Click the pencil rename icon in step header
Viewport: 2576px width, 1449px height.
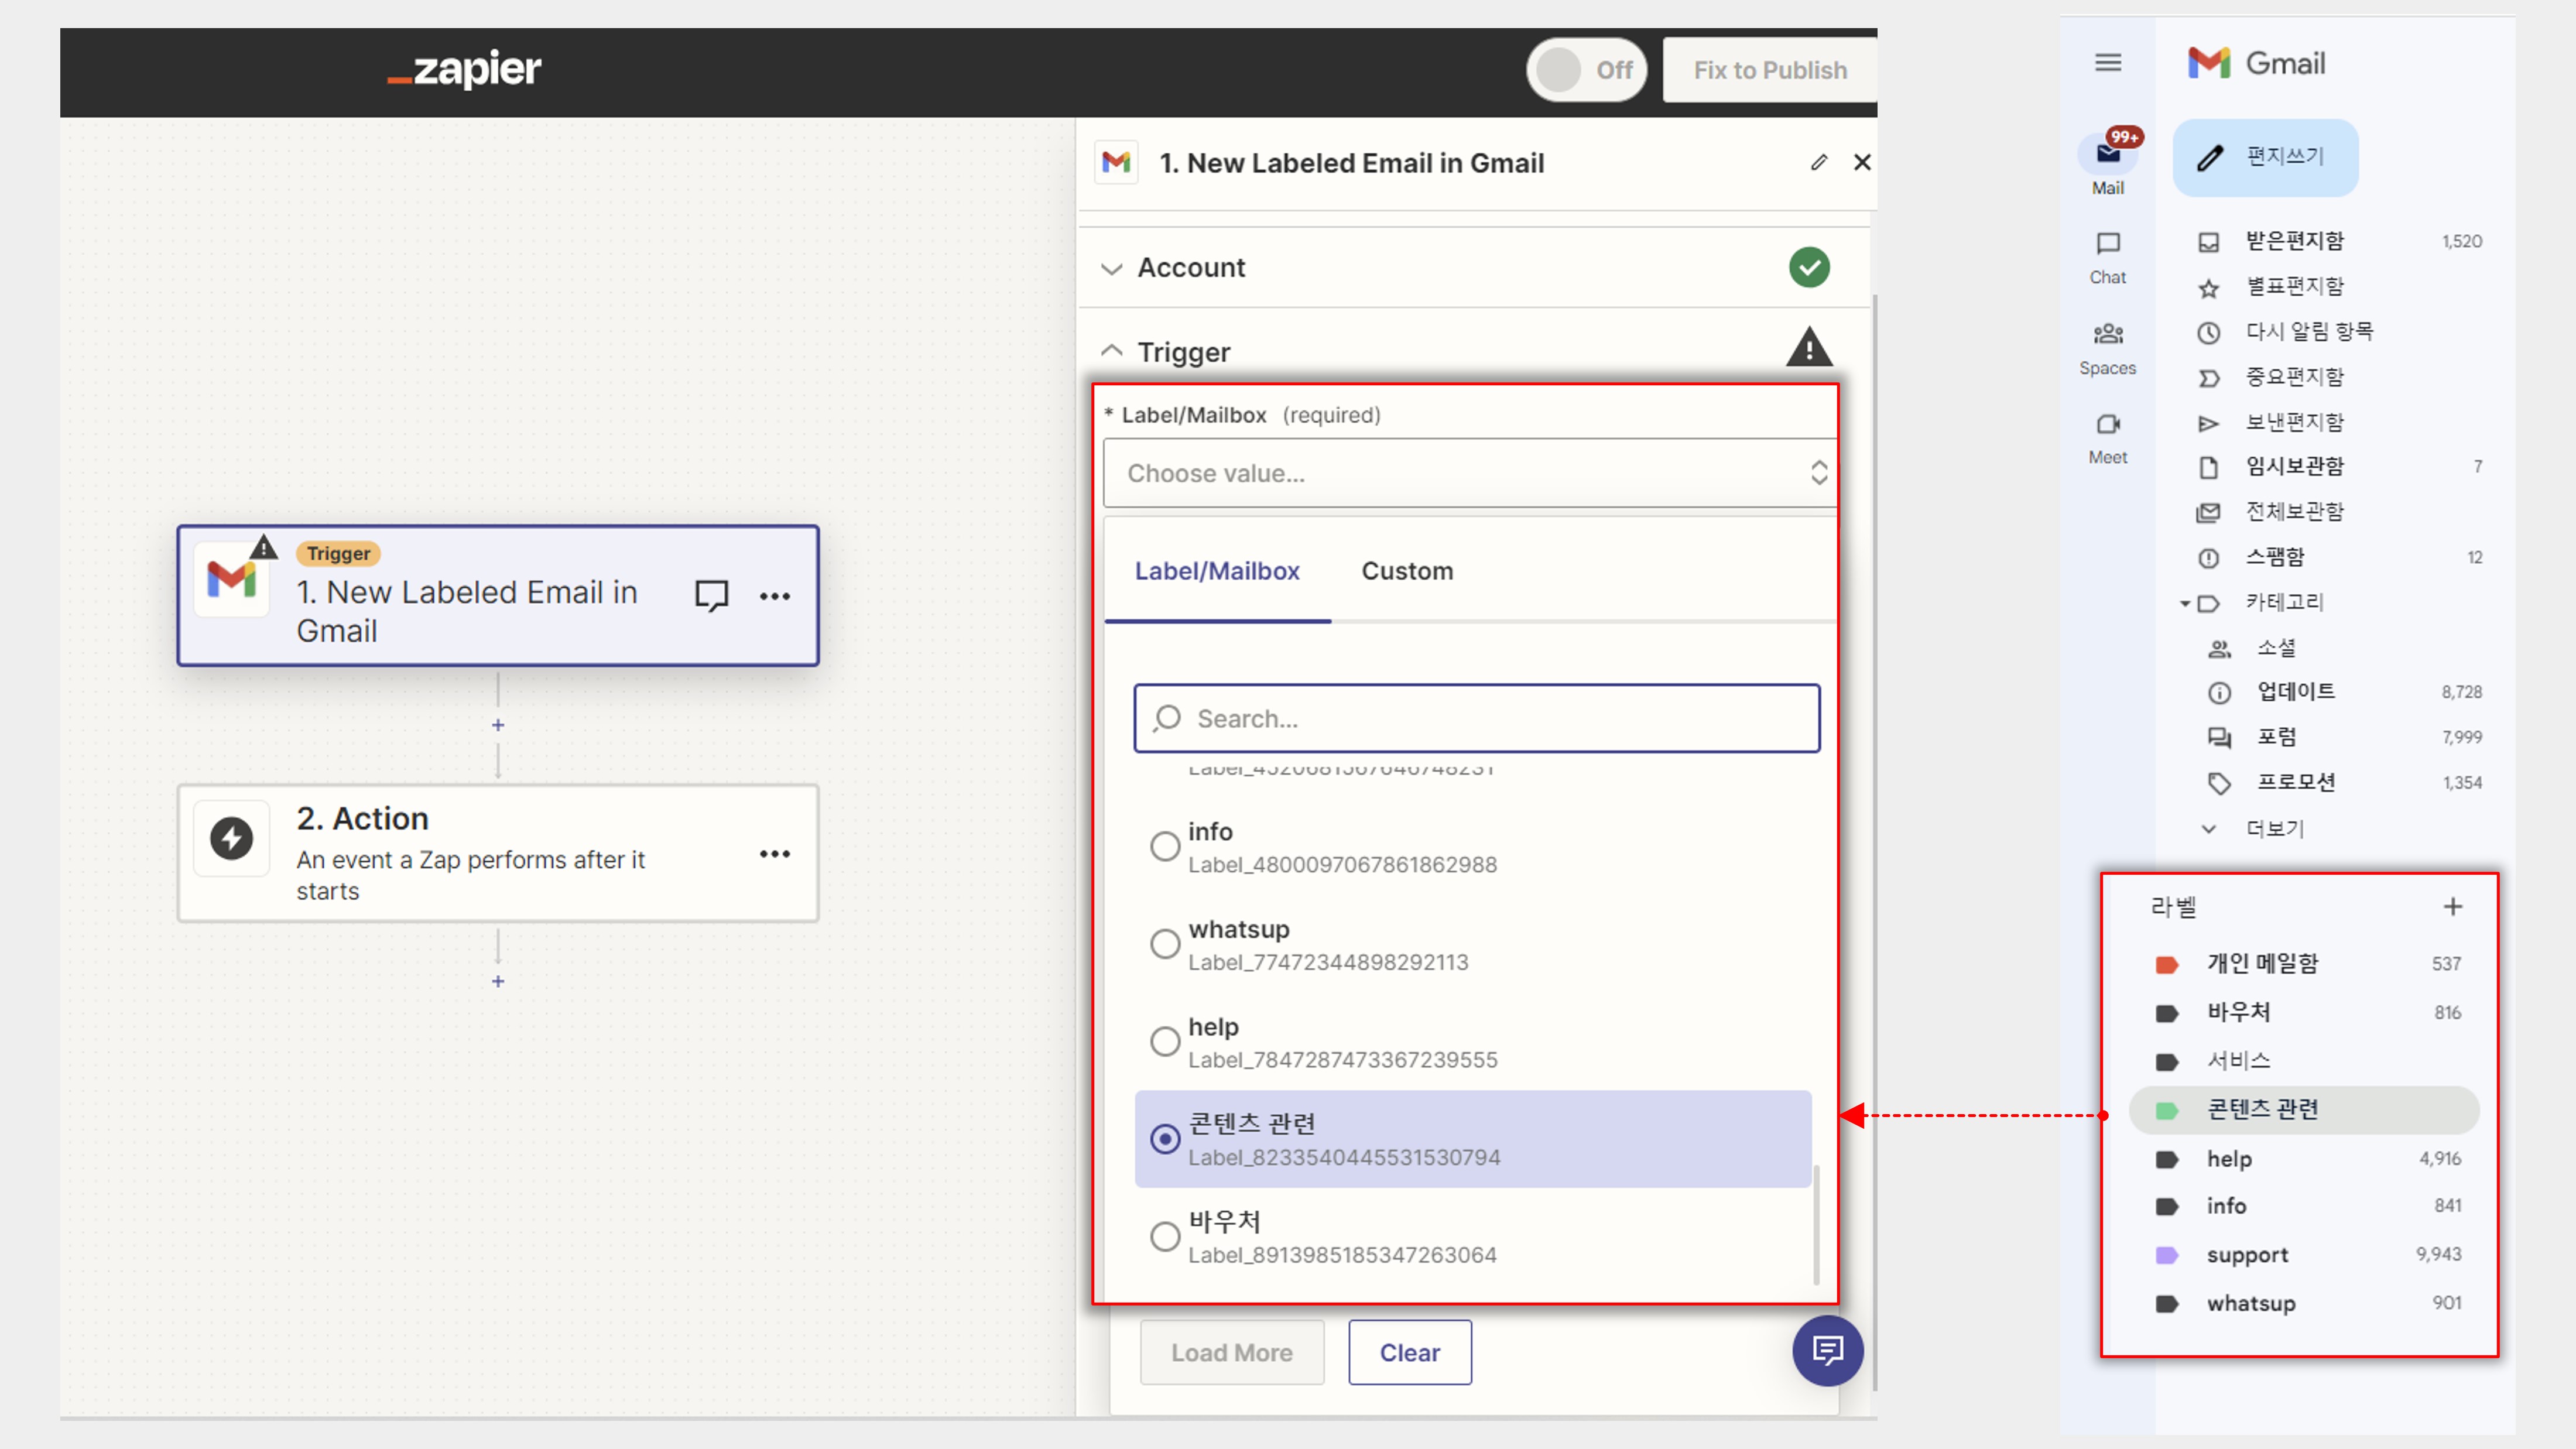coord(1819,162)
